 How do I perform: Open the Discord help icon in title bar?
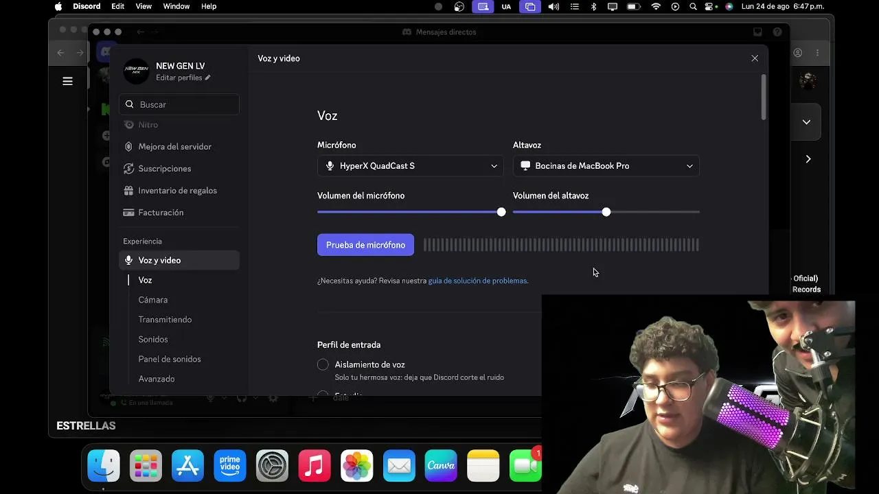coord(777,32)
